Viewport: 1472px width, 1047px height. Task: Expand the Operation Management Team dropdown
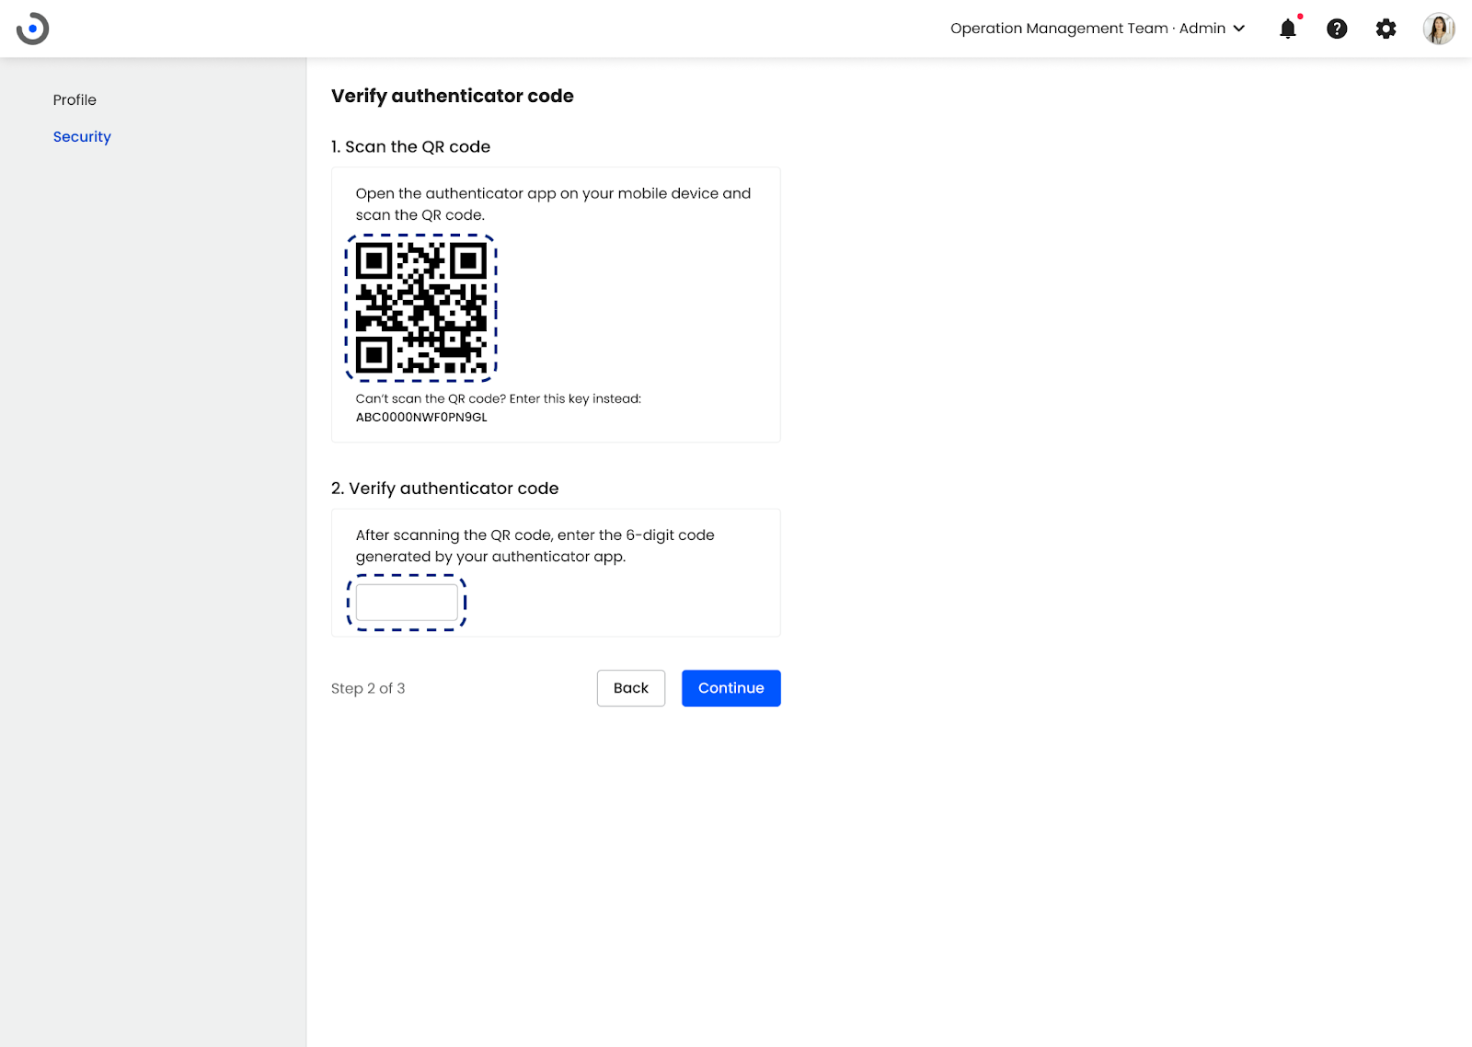tap(1098, 29)
